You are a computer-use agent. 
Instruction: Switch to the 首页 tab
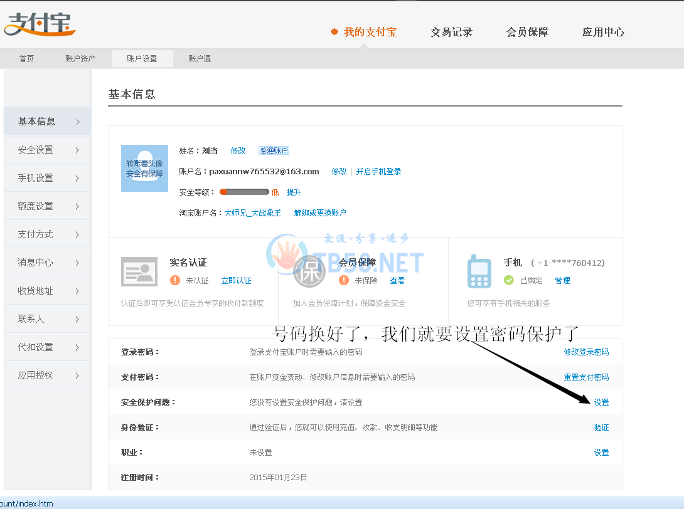[26, 58]
